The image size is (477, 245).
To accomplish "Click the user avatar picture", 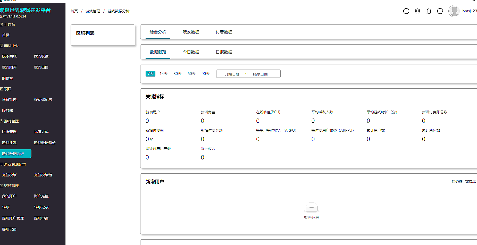I will [x=454, y=11].
